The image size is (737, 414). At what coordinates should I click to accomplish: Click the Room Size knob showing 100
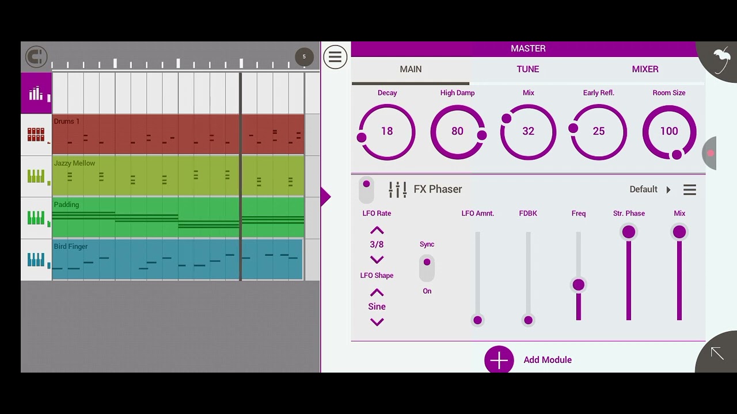(669, 132)
